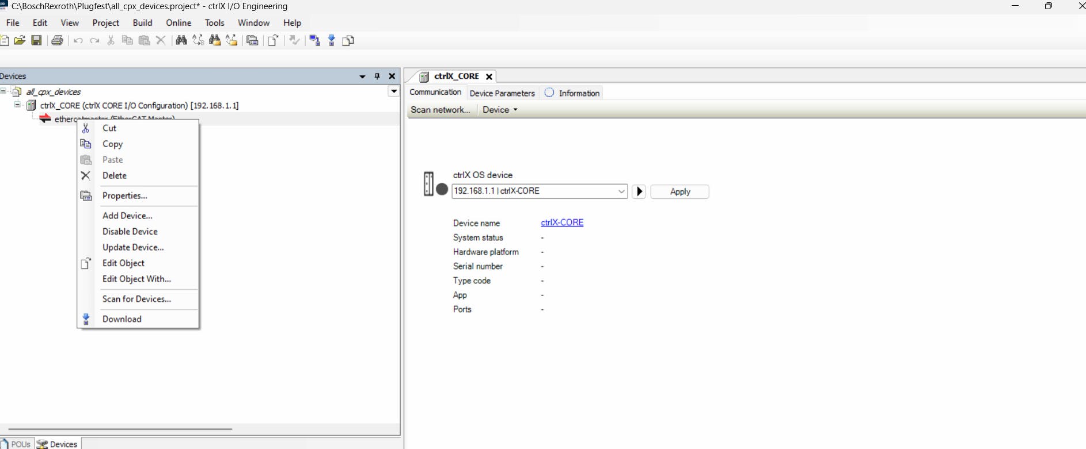Switch to the POUs bottom tab
The width and height of the screenshot is (1086, 449).
[16, 444]
